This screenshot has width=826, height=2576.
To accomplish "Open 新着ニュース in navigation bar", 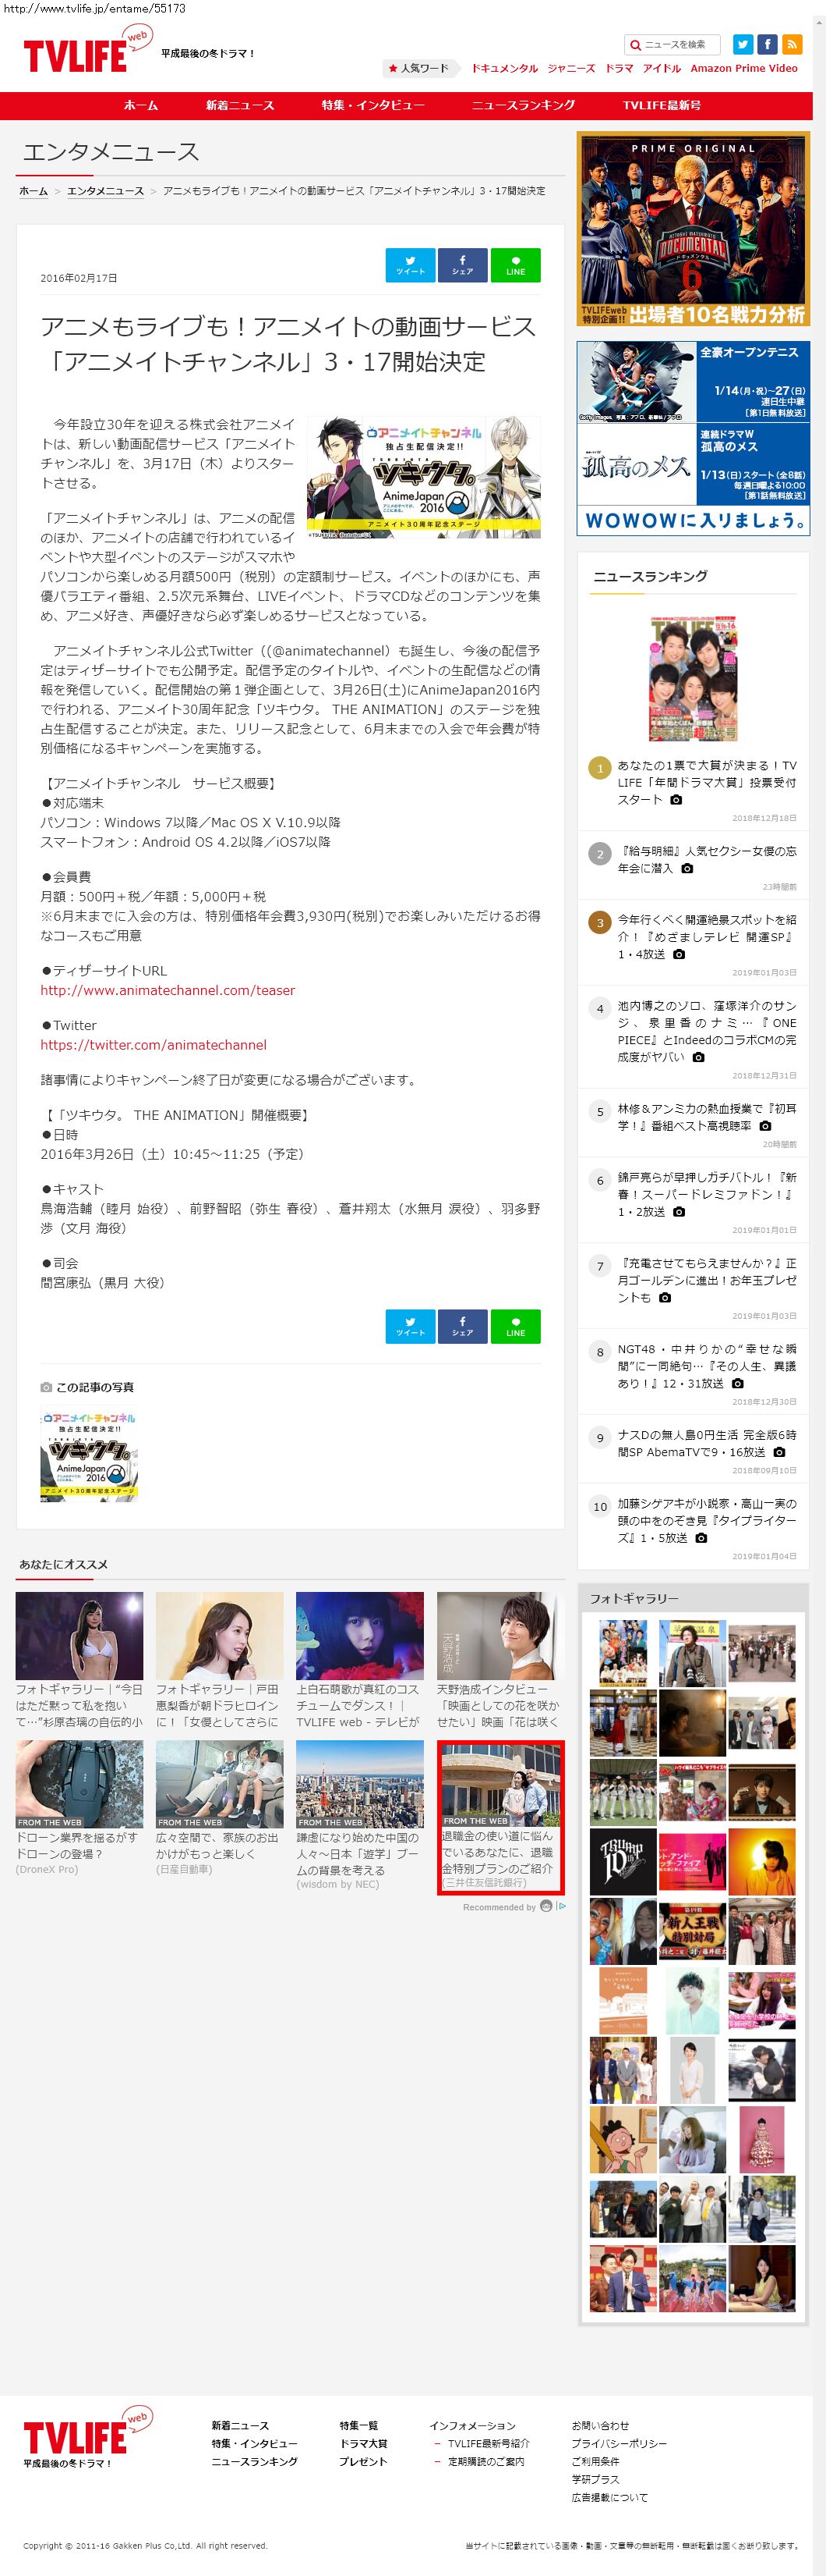I will [x=240, y=105].
